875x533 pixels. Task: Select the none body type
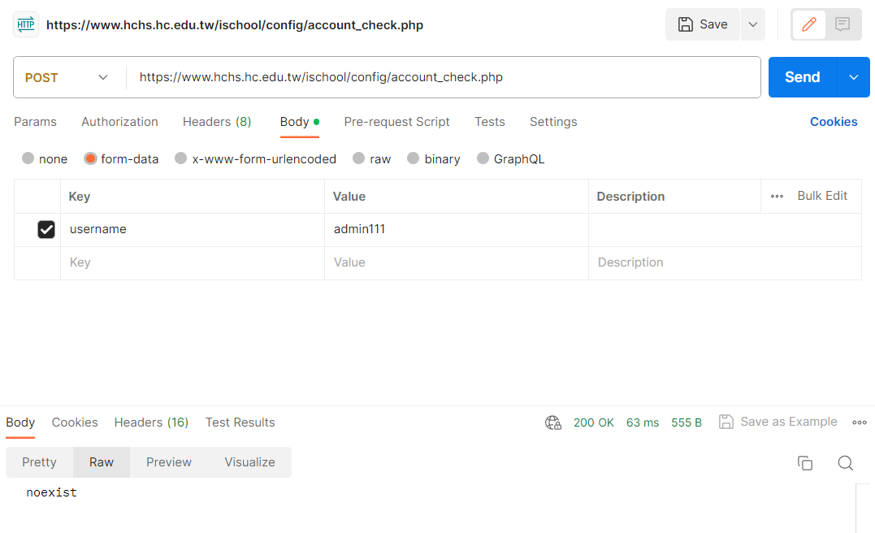28,158
